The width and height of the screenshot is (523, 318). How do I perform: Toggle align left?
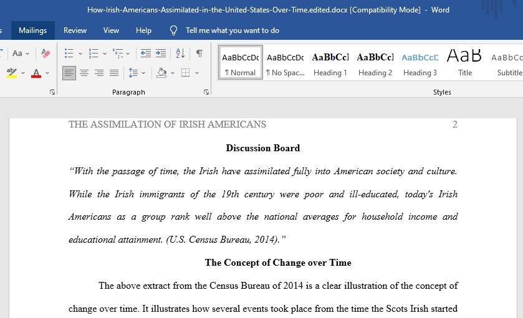69,73
